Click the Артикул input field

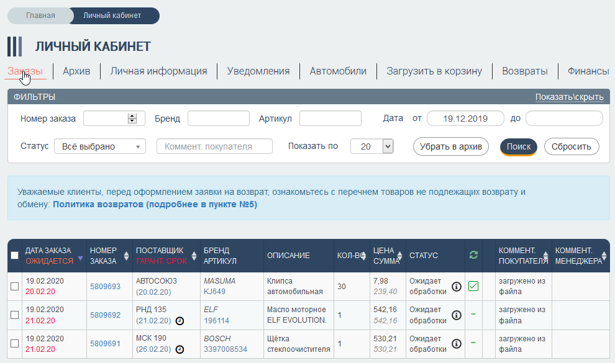330,119
